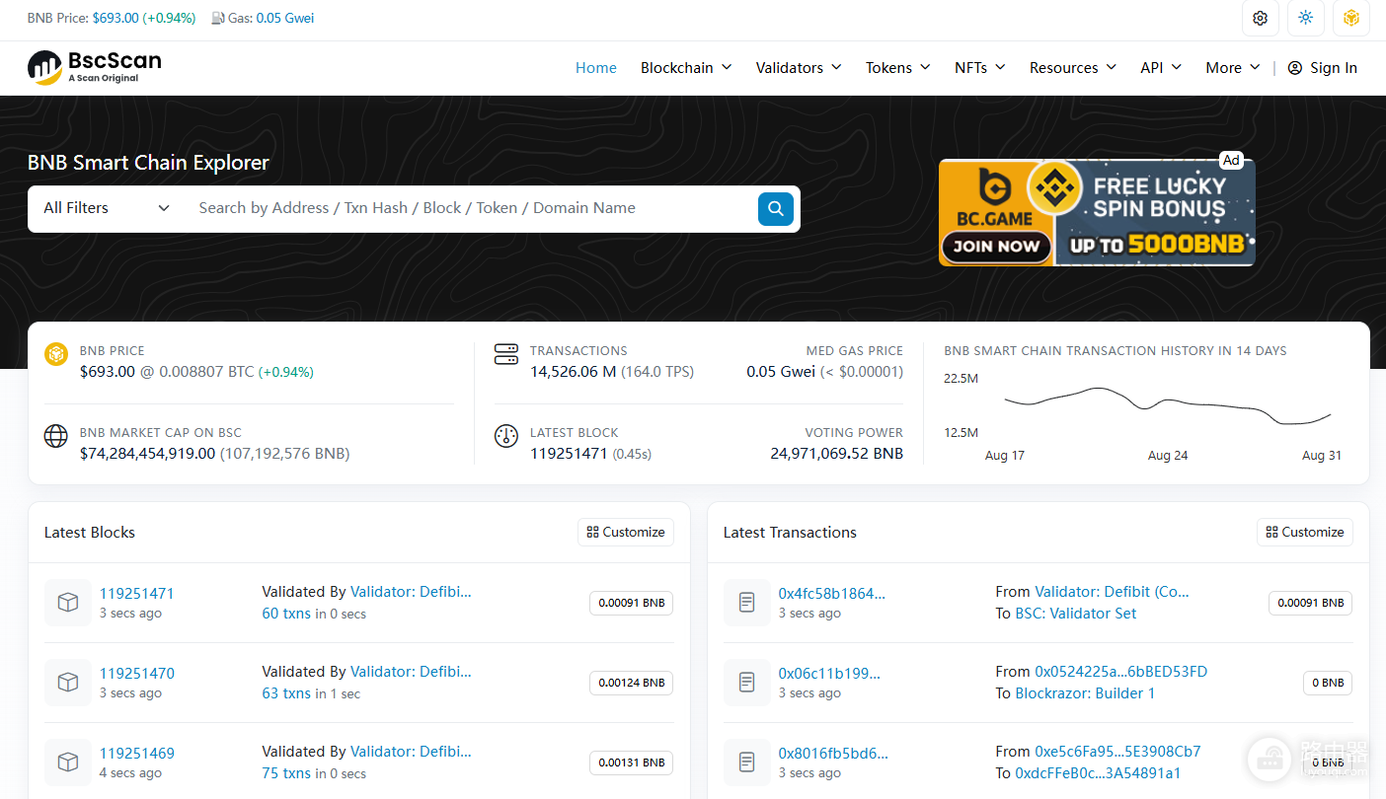Click the Transactions server icon
The image size is (1386, 799).
click(x=506, y=354)
